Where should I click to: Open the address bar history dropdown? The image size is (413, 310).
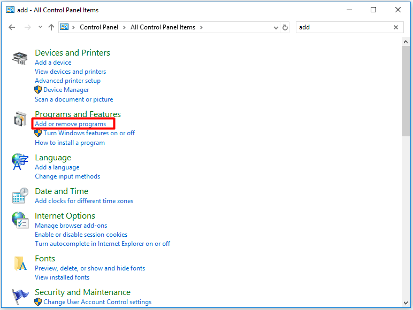click(x=276, y=27)
